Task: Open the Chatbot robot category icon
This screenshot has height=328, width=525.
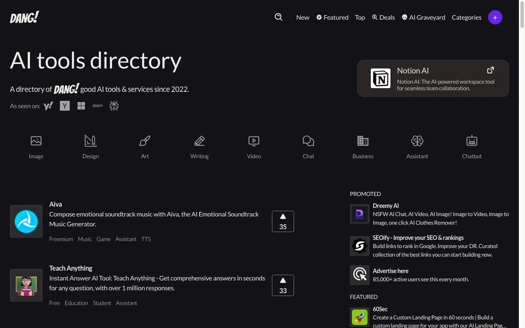Action: pos(472,141)
